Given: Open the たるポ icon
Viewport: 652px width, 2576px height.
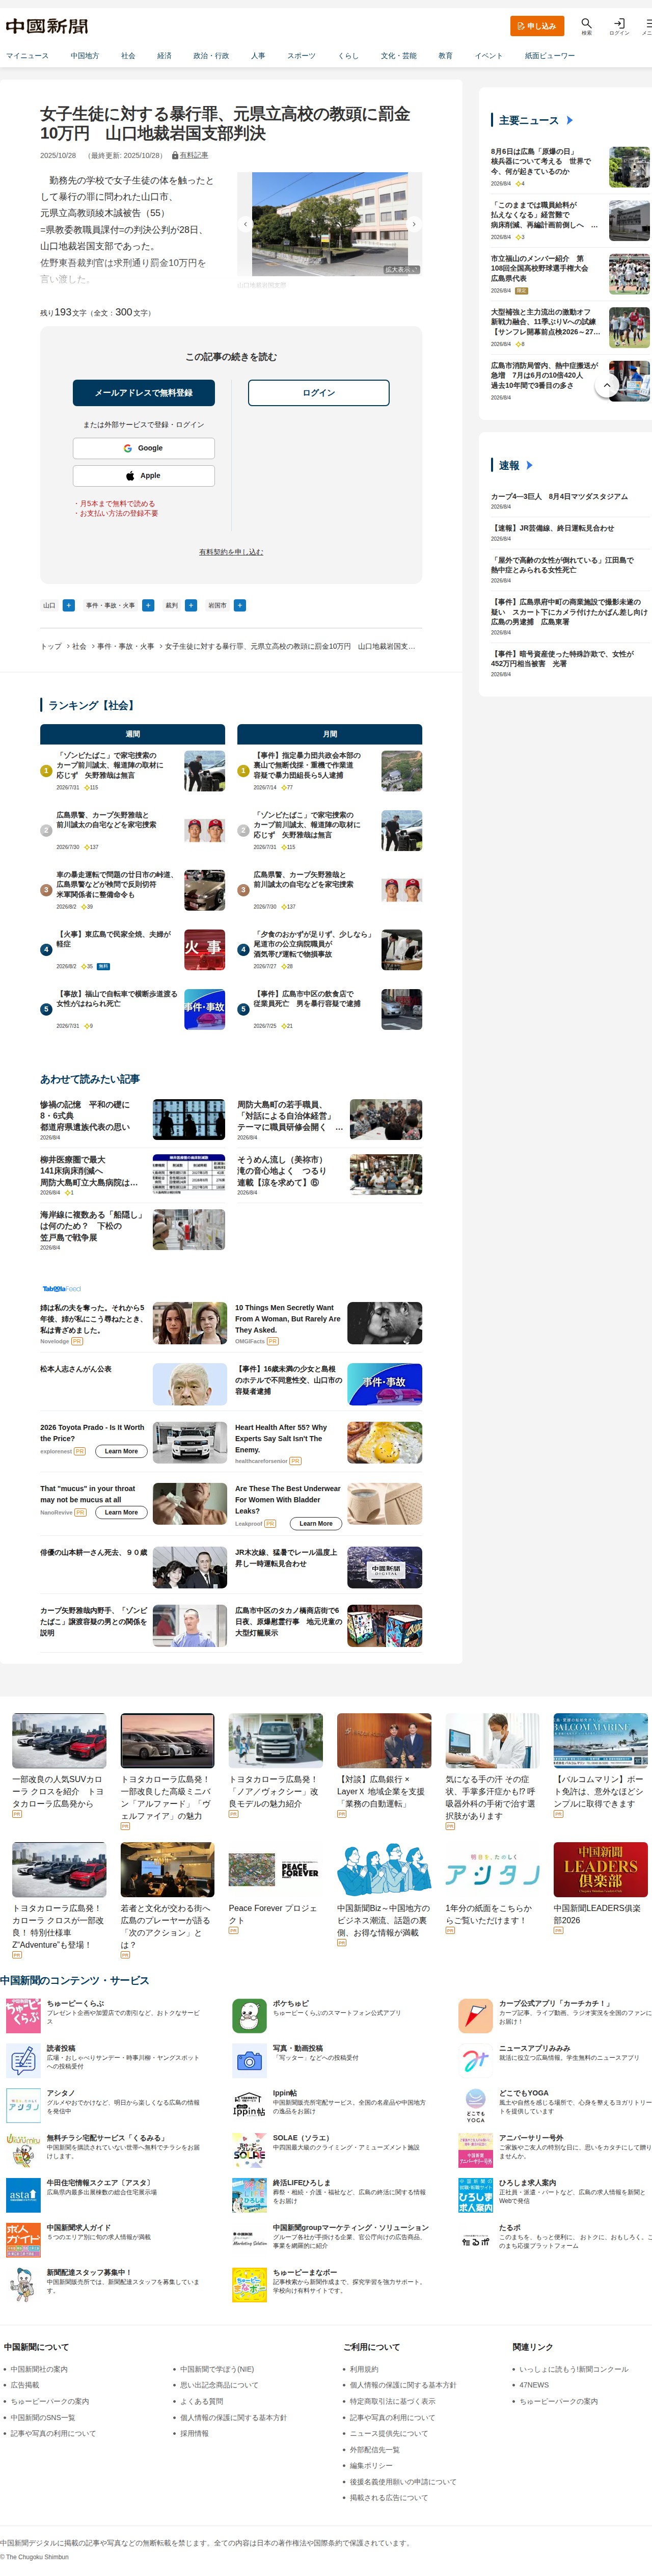Looking at the screenshot, I should tap(475, 2241).
